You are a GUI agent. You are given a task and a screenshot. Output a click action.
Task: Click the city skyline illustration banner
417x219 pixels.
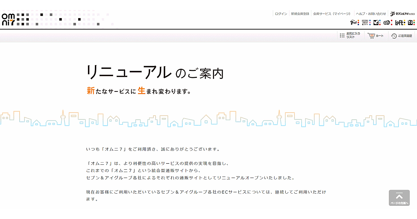(x=208, y=119)
